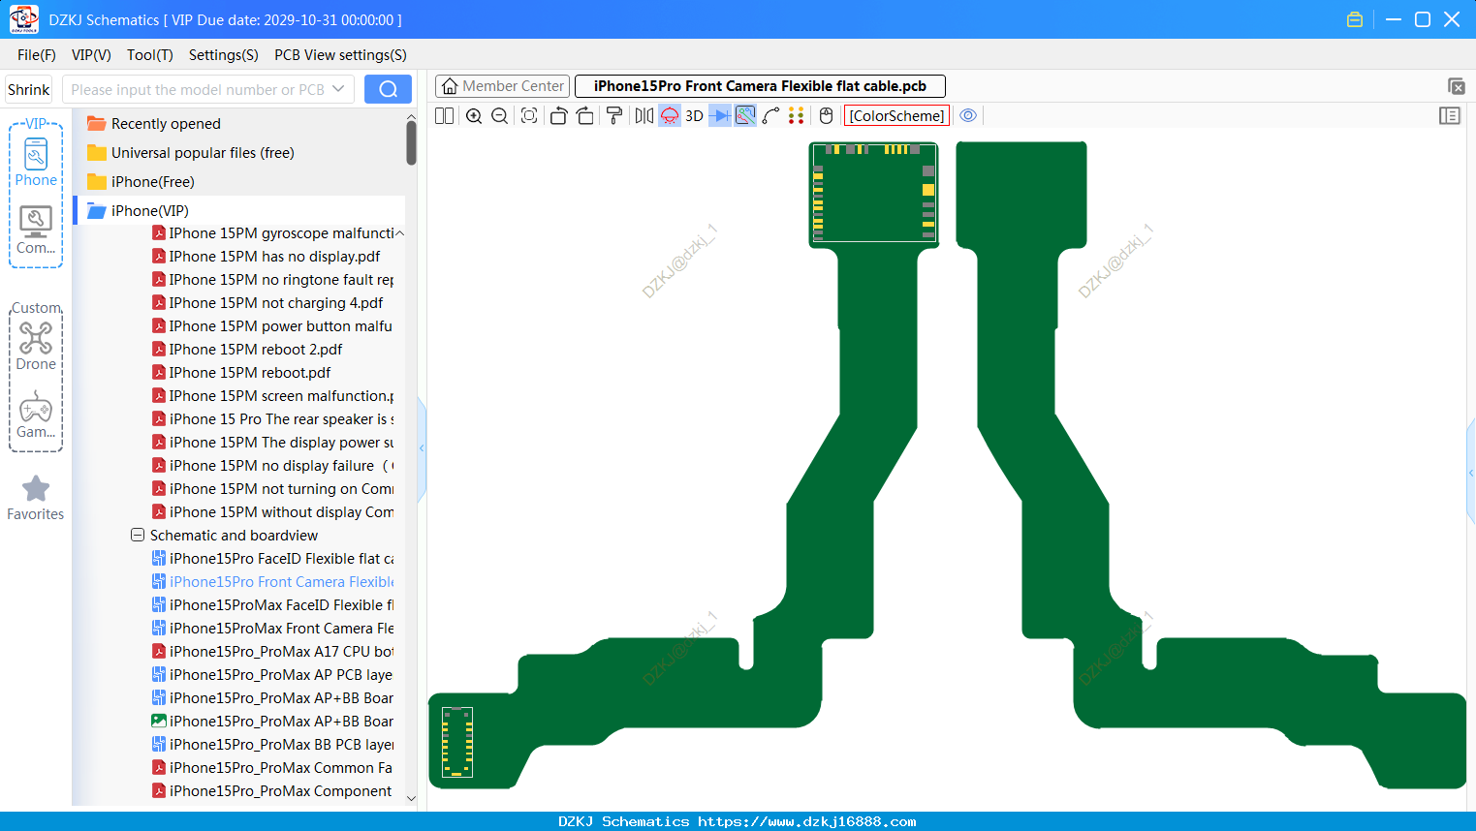Image resolution: width=1476 pixels, height=831 pixels.
Task: Toggle the eye visibility icon
Action: 968,115
